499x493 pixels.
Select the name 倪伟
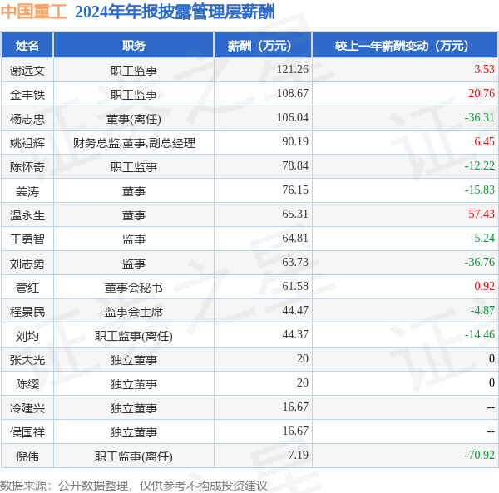[27, 456]
